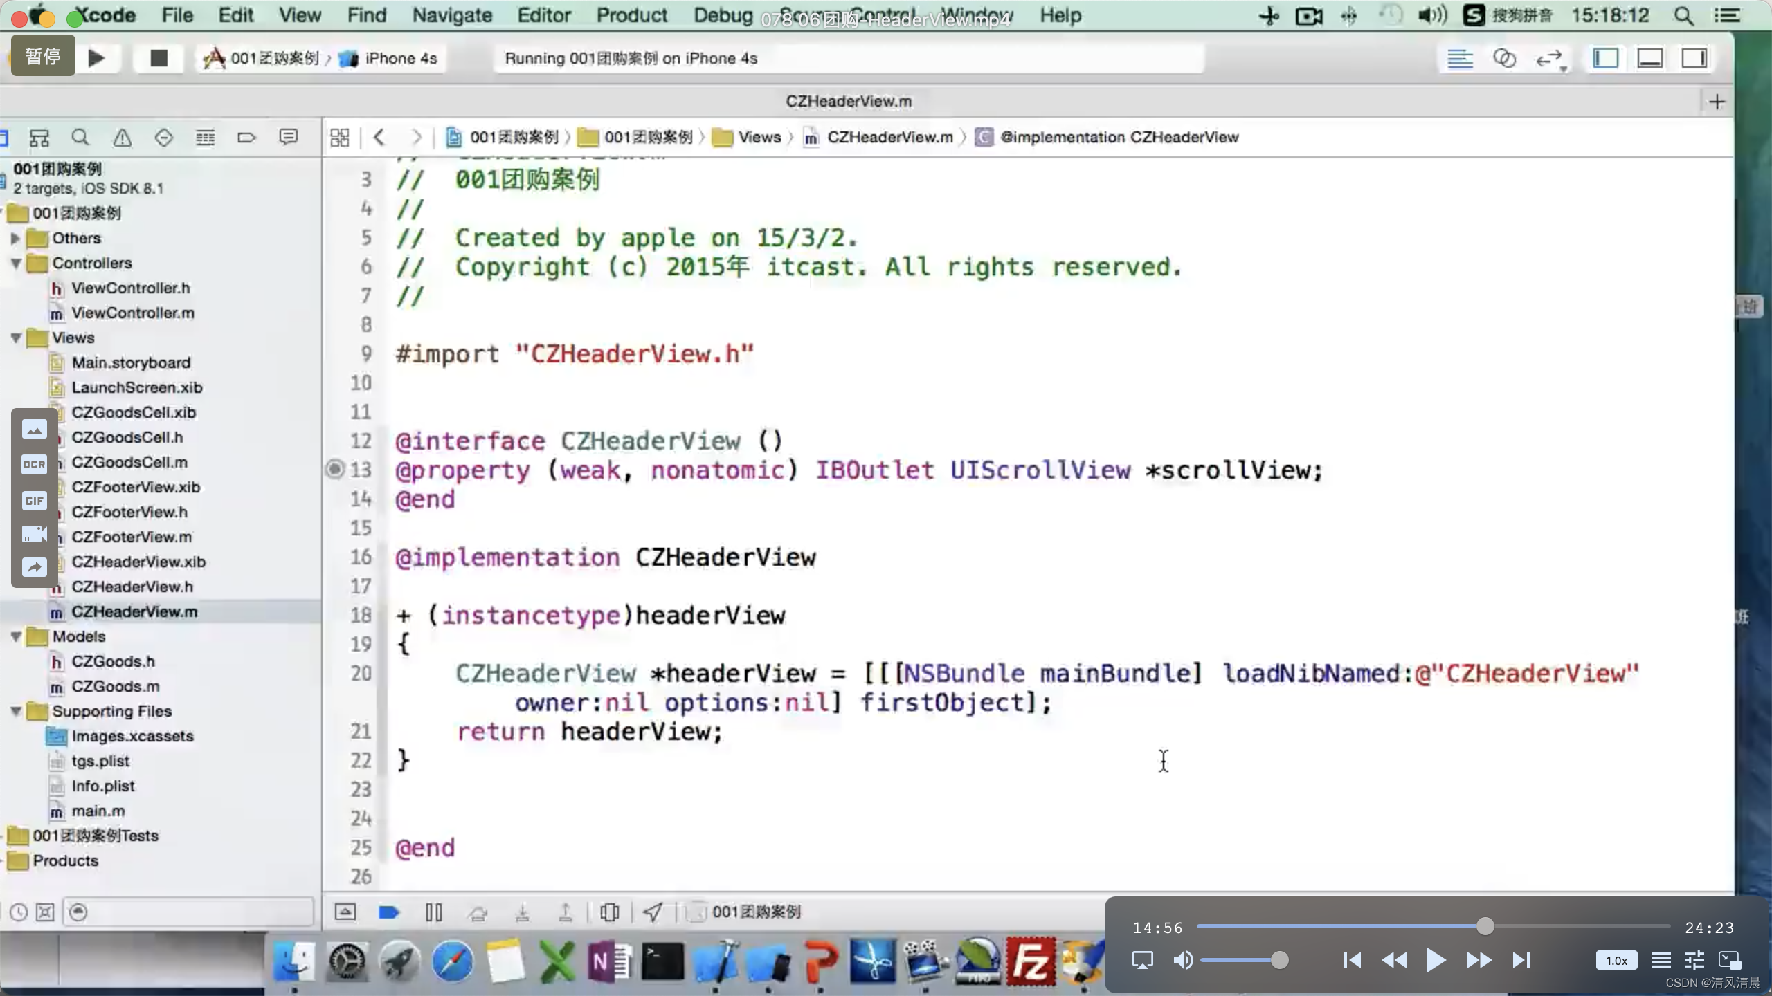Open the related items grid menu

point(339,138)
